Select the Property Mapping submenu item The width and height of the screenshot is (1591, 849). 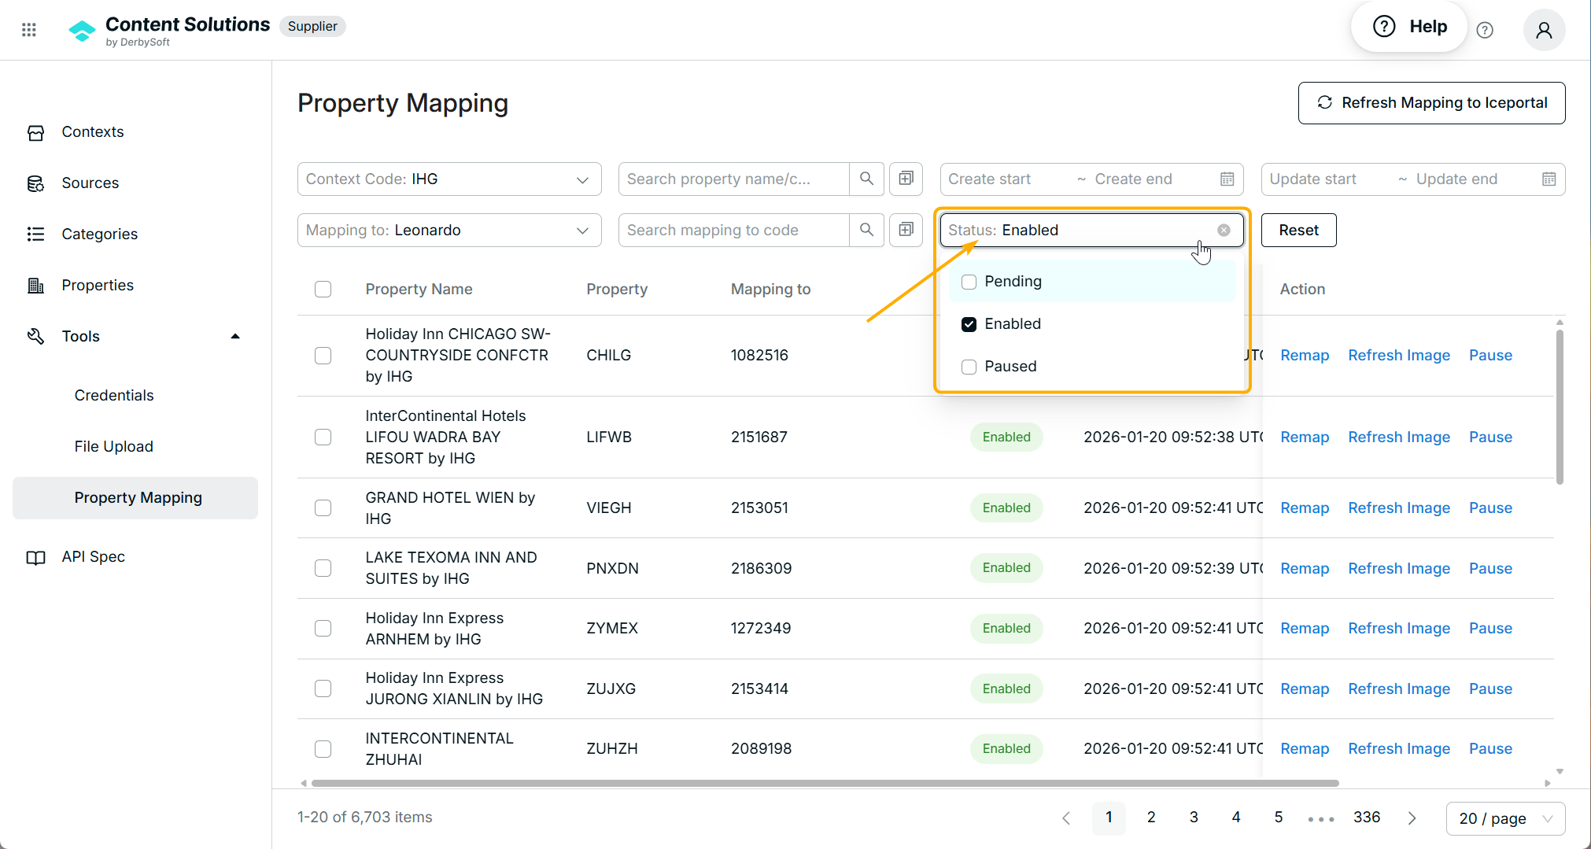[135, 497]
